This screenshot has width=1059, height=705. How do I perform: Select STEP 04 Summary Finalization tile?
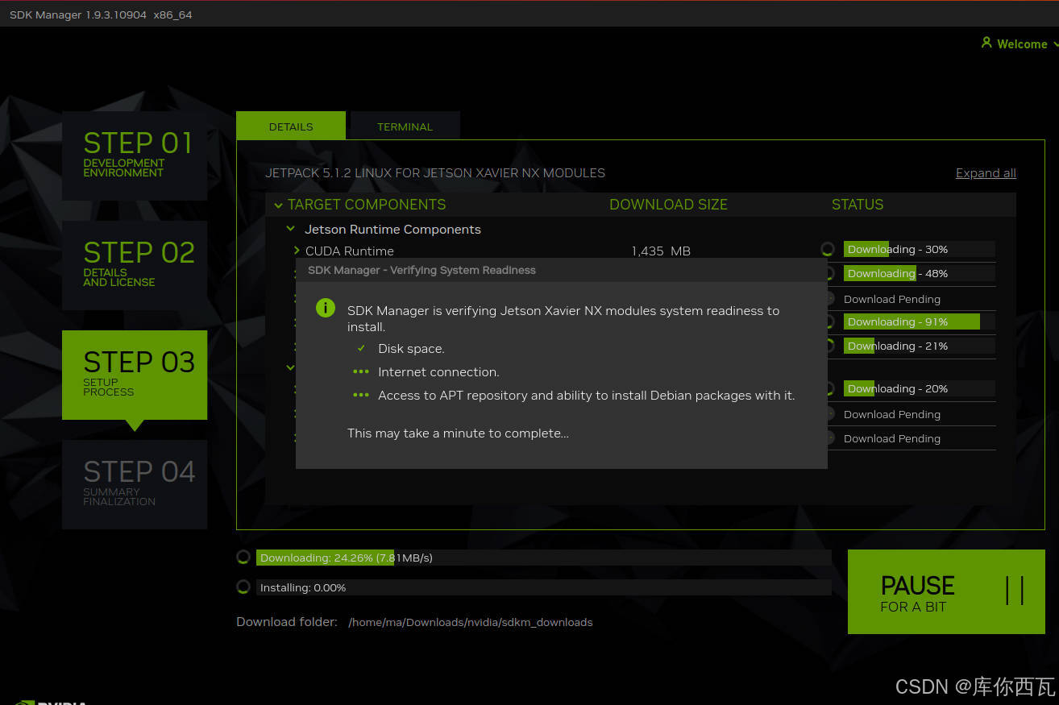pyautogui.click(x=135, y=484)
